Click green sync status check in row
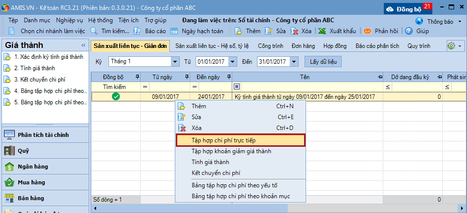This screenshot has width=467, height=213. (115, 97)
